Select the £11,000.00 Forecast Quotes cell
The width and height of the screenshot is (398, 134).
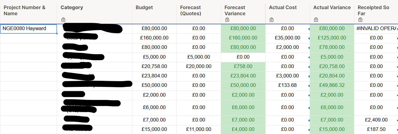[199, 129]
